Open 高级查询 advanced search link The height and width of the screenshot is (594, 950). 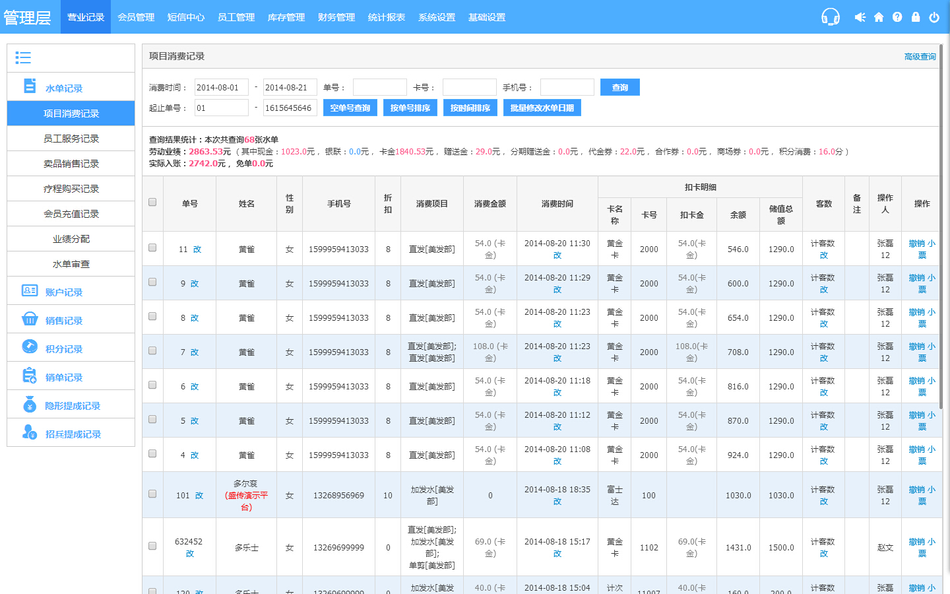(x=920, y=57)
